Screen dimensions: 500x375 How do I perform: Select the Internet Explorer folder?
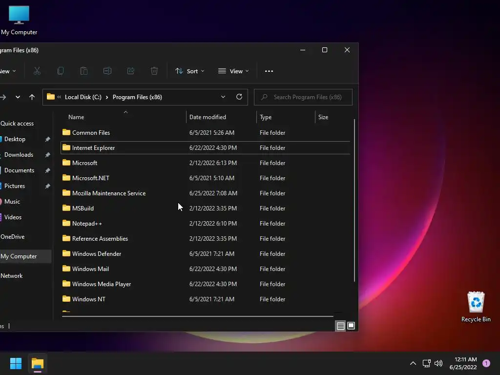coord(206,147)
